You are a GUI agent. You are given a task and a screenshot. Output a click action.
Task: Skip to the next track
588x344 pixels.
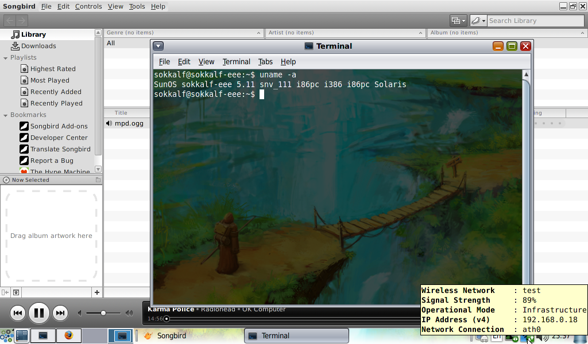60,313
